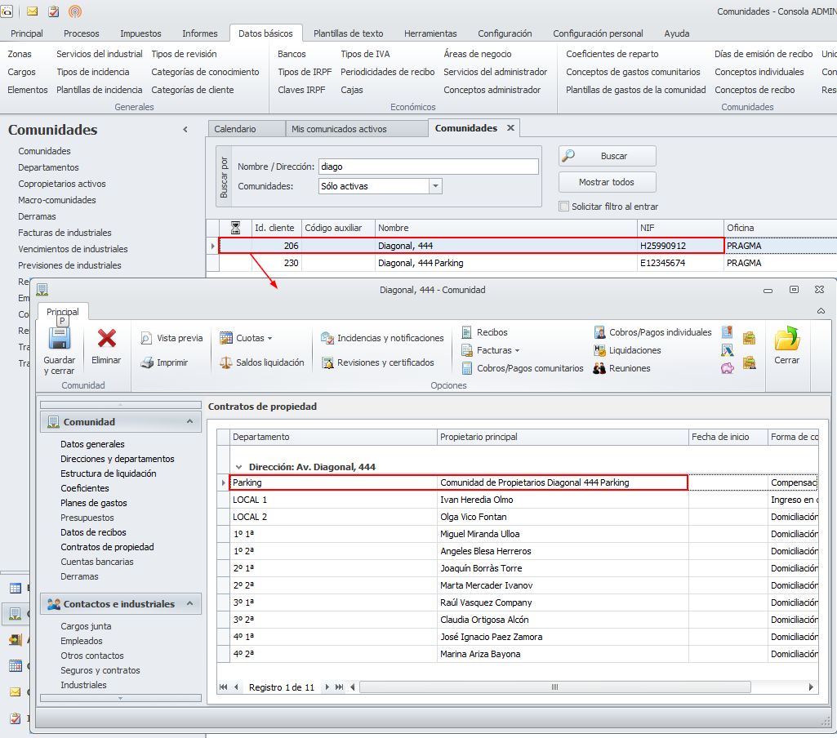
Task: Open the Comunidades filter dropdown
Action: 435,186
